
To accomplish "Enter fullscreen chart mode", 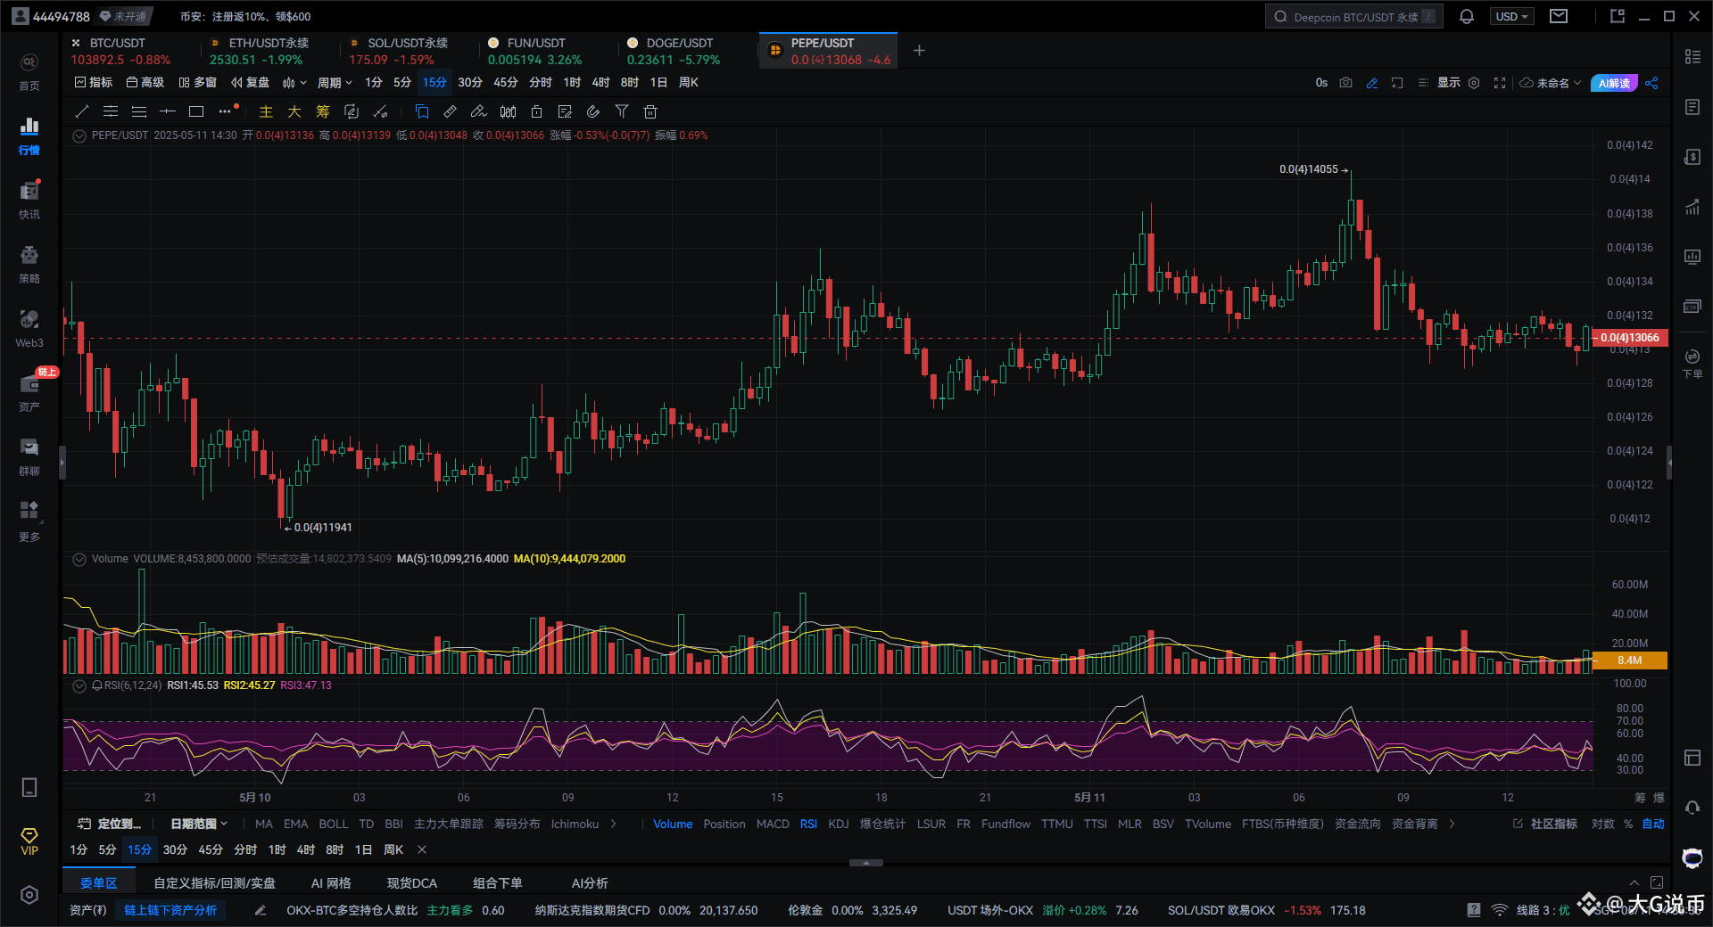I will 1500,83.
